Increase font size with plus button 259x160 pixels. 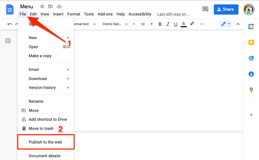pos(152,24)
